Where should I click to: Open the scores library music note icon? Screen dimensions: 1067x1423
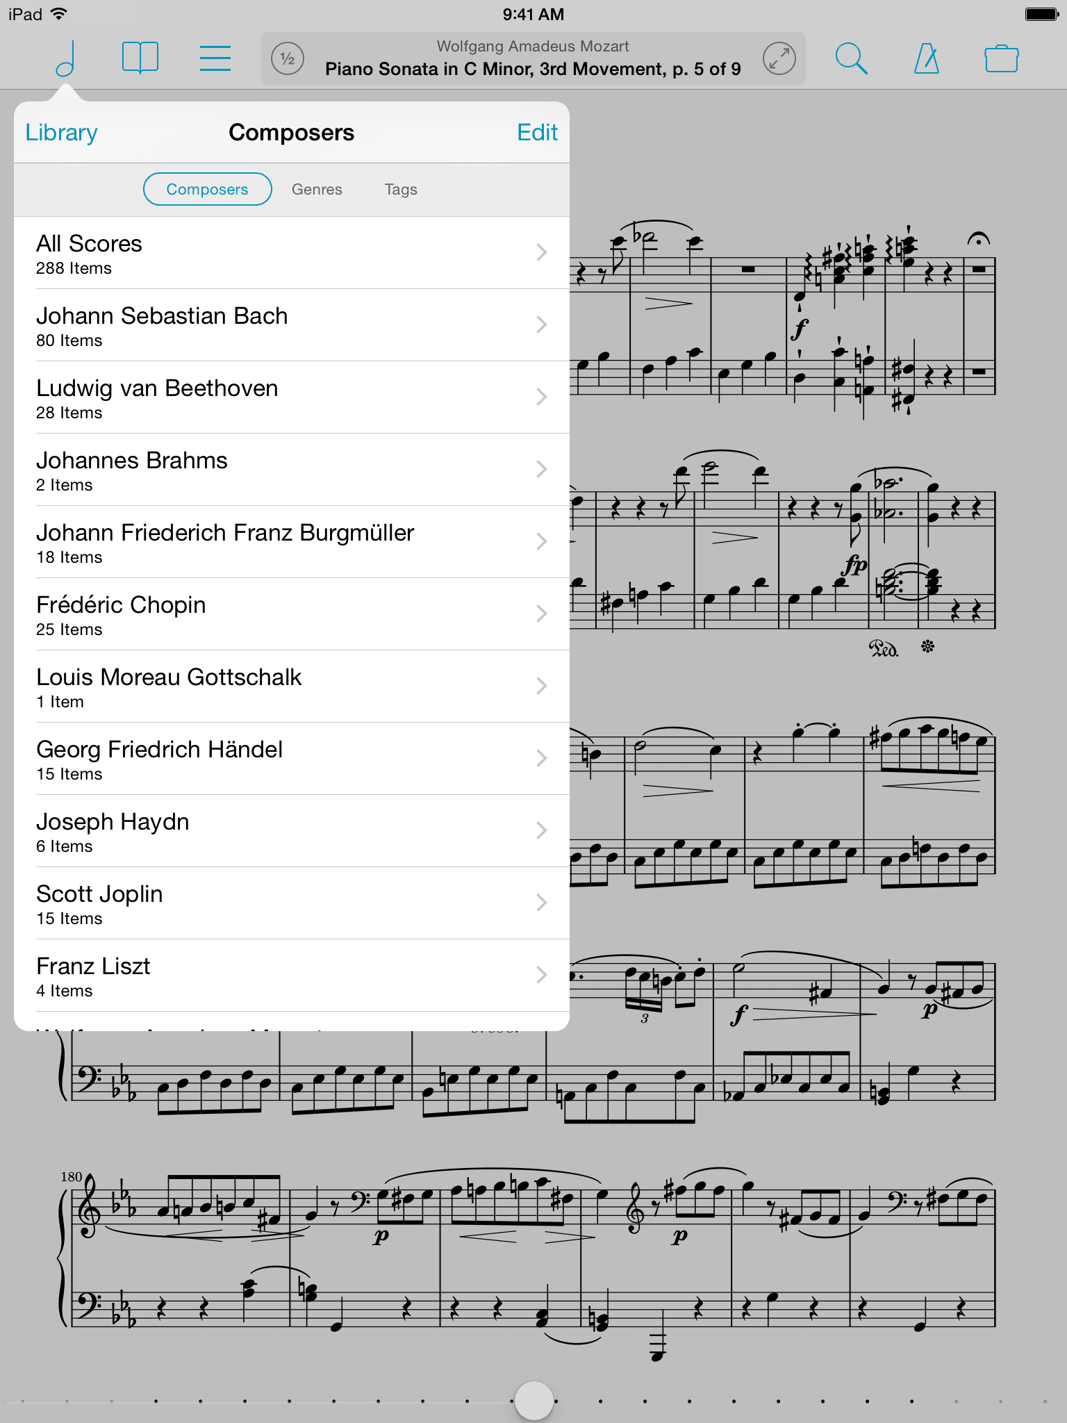coord(65,58)
